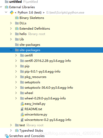103x138 pixels.
Task: Click the setuptools folder icon
Action: [22, 82]
